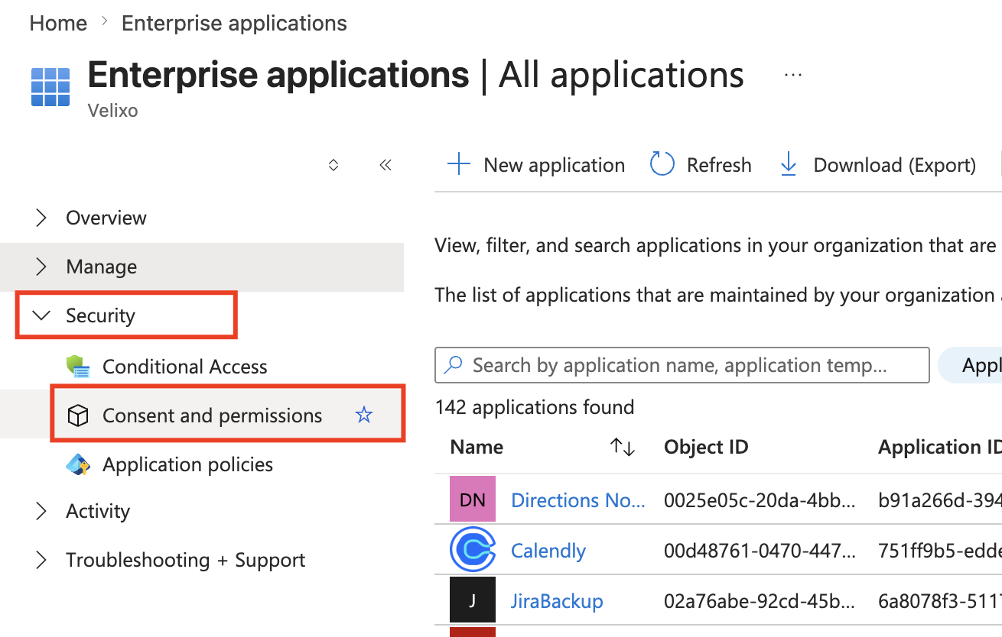Click the Application ID column header
This screenshot has width=1002, height=637.
click(x=939, y=448)
